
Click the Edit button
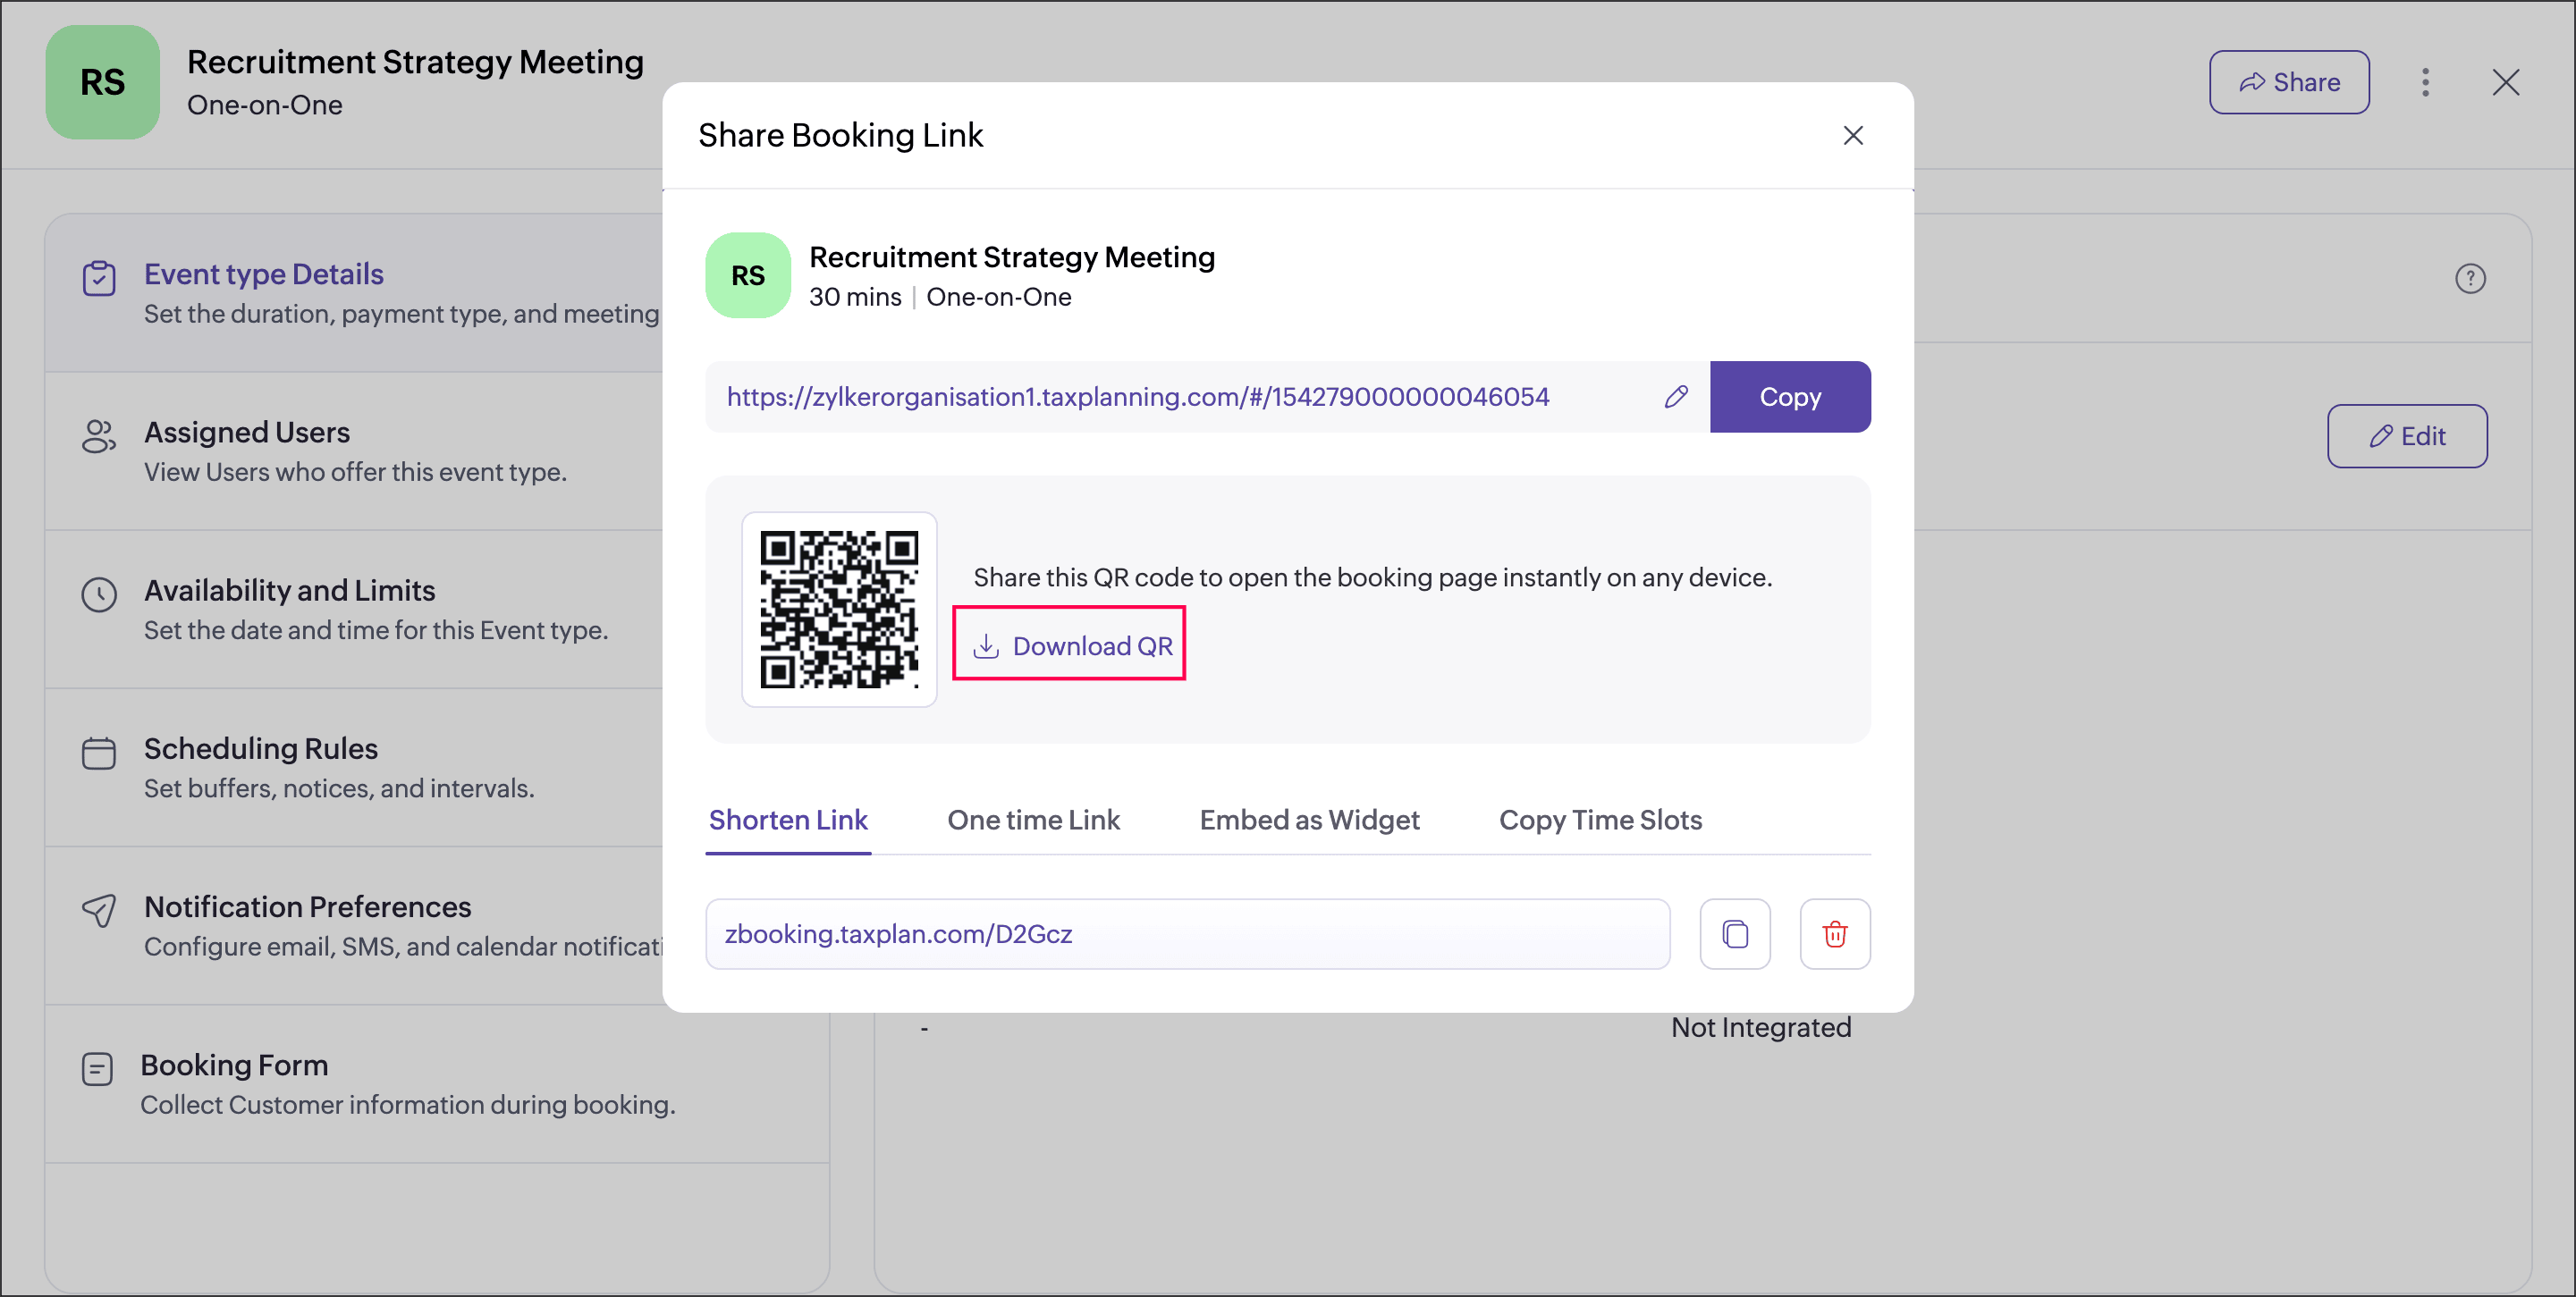2406,436
